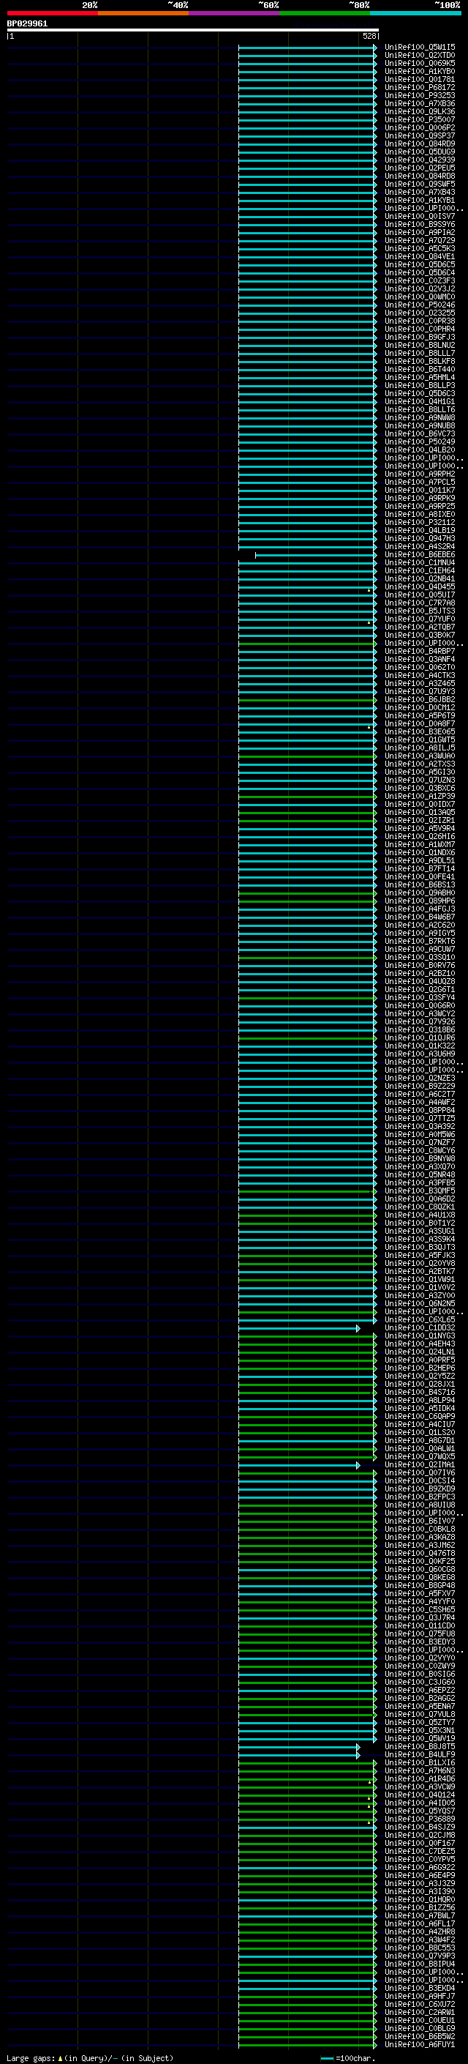The image size is (468, 2064).
Task: Click truncated cyan bar of UniRef100_C1DD32
Action: [x=299, y=1327]
